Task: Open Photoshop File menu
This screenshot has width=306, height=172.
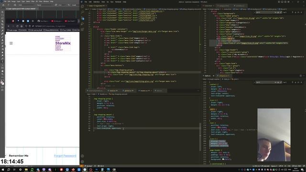Action: pyautogui.click(x=5, y=1)
